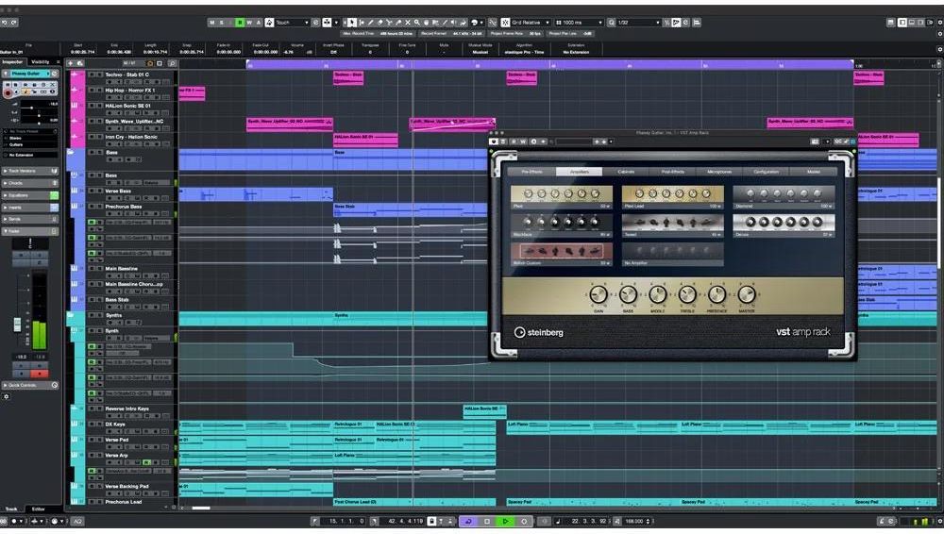The image size is (944, 534).
Task: Select the Split scissors tool
Action: [389, 23]
